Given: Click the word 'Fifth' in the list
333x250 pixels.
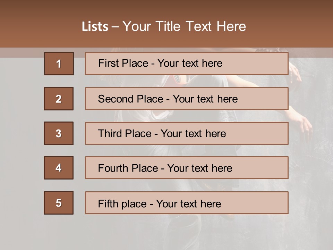Looking at the screenshot, I should coord(108,203).
